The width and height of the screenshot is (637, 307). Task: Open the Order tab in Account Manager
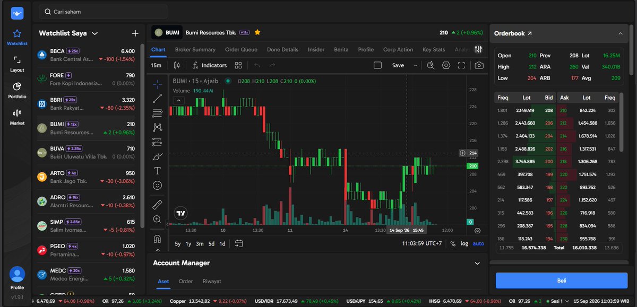click(186, 281)
